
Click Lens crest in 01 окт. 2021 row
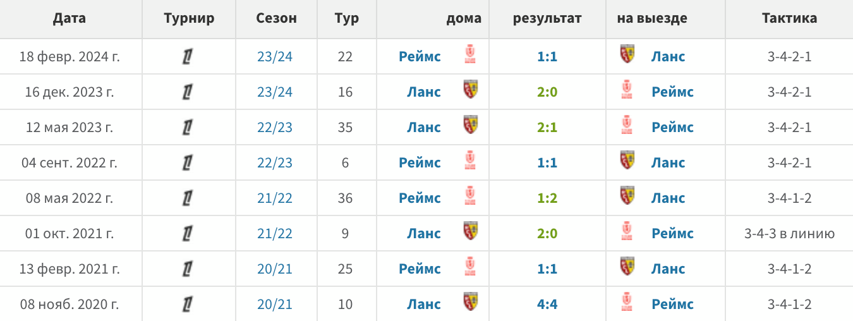(469, 231)
